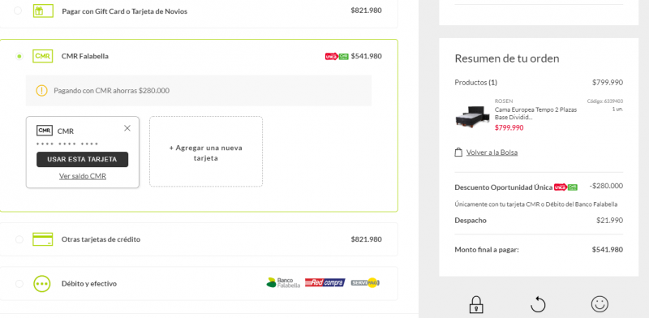Click the Volver a la Bolsa link
This screenshot has width=649, height=318.
492,153
